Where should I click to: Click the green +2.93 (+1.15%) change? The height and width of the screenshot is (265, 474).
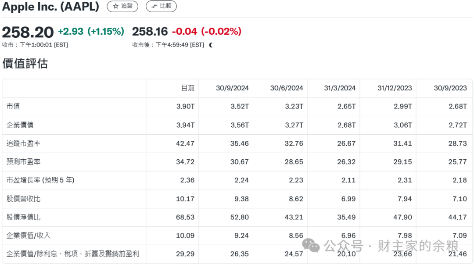[x=91, y=32]
